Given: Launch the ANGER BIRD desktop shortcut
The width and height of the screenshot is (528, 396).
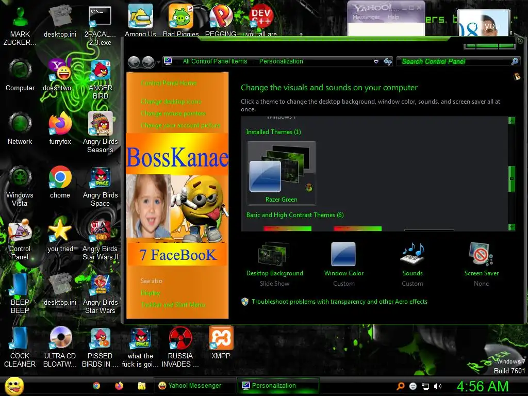Looking at the screenshot, I should (100, 79).
